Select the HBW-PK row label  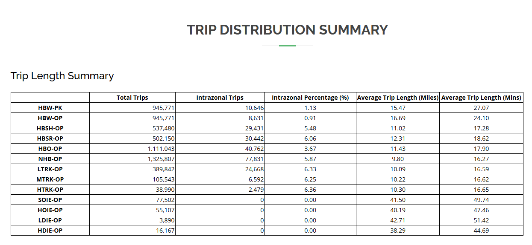click(50, 108)
